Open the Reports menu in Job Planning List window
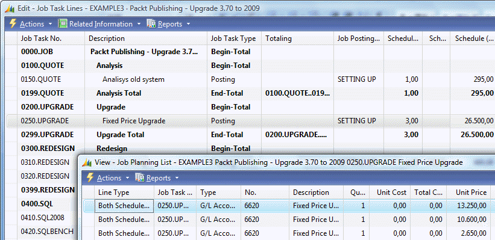Screen dimensions: 495x240 tap(159, 178)
